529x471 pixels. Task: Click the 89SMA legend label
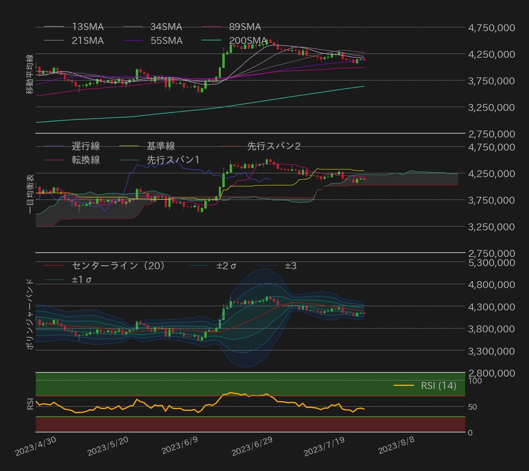[x=245, y=27]
